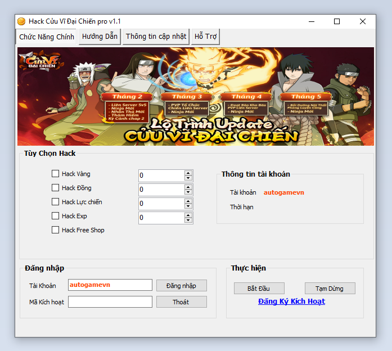Click the game banner image

195,97
